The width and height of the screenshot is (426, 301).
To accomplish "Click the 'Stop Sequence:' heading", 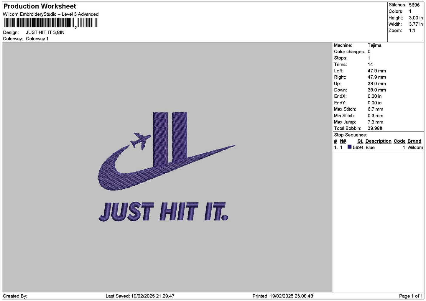I will pyautogui.click(x=351, y=135).
